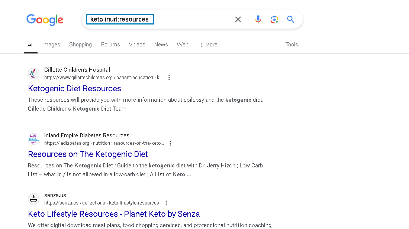Click the iediabetes.org URL breadcrumb
The width and height of the screenshot is (409, 229).
(104, 143)
